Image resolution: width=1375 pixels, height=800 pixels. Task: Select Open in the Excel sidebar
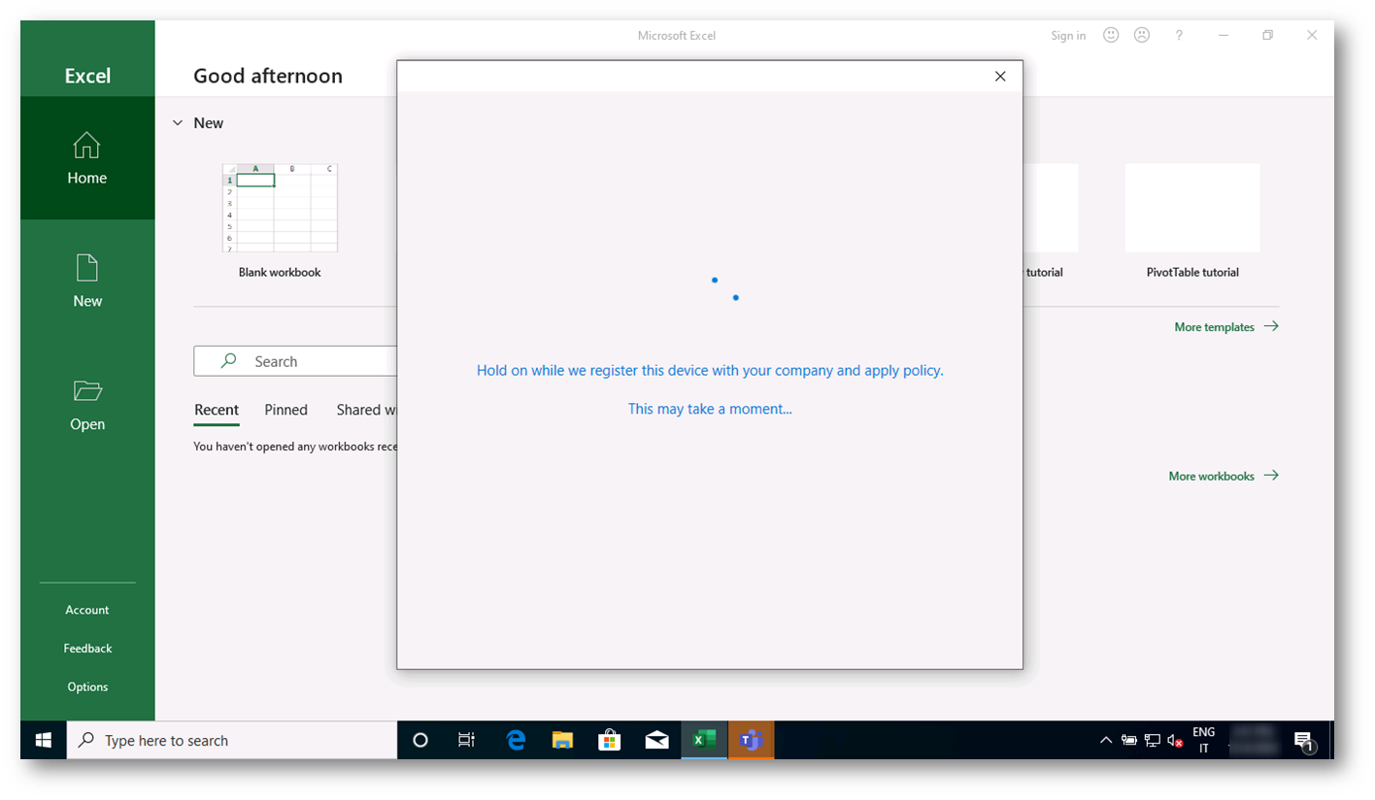coord(87,405)
